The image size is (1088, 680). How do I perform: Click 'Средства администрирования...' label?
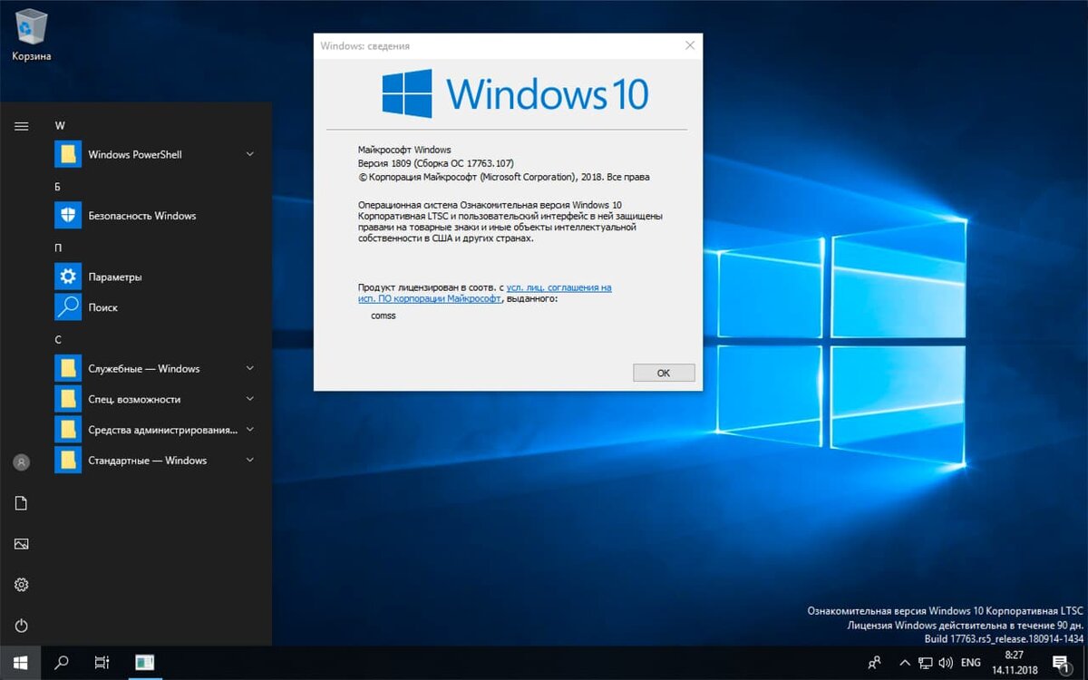coord(163,430)
